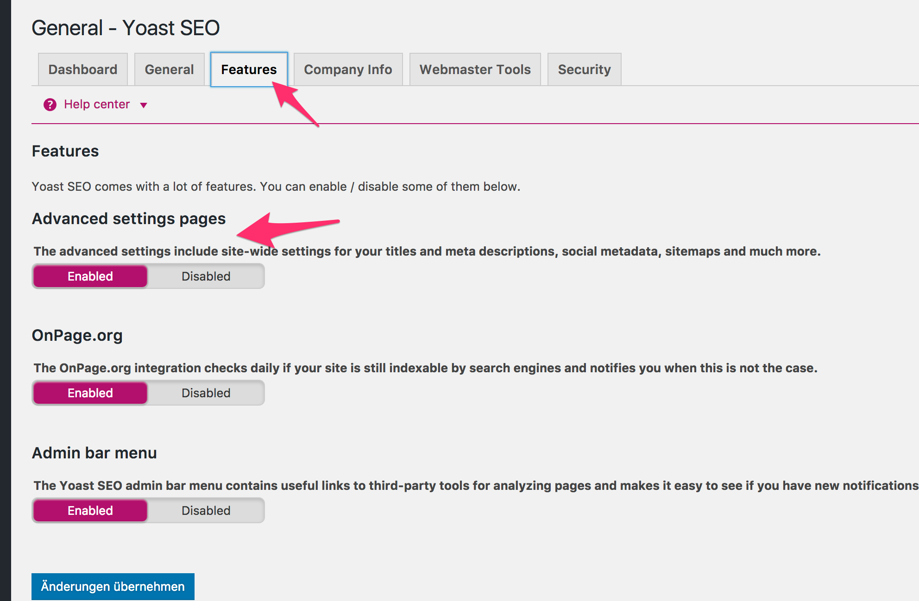919x601 pixels.
Task: Open the Help center link
Action: click(x=96, y=104)
